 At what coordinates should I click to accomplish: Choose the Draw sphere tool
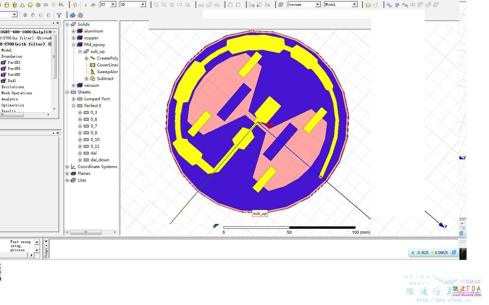coord(30,5)
